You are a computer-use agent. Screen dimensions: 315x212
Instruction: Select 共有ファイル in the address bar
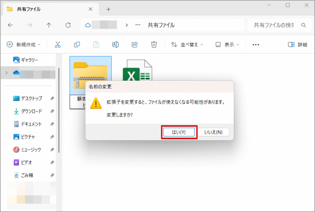(x=161, y=25)
